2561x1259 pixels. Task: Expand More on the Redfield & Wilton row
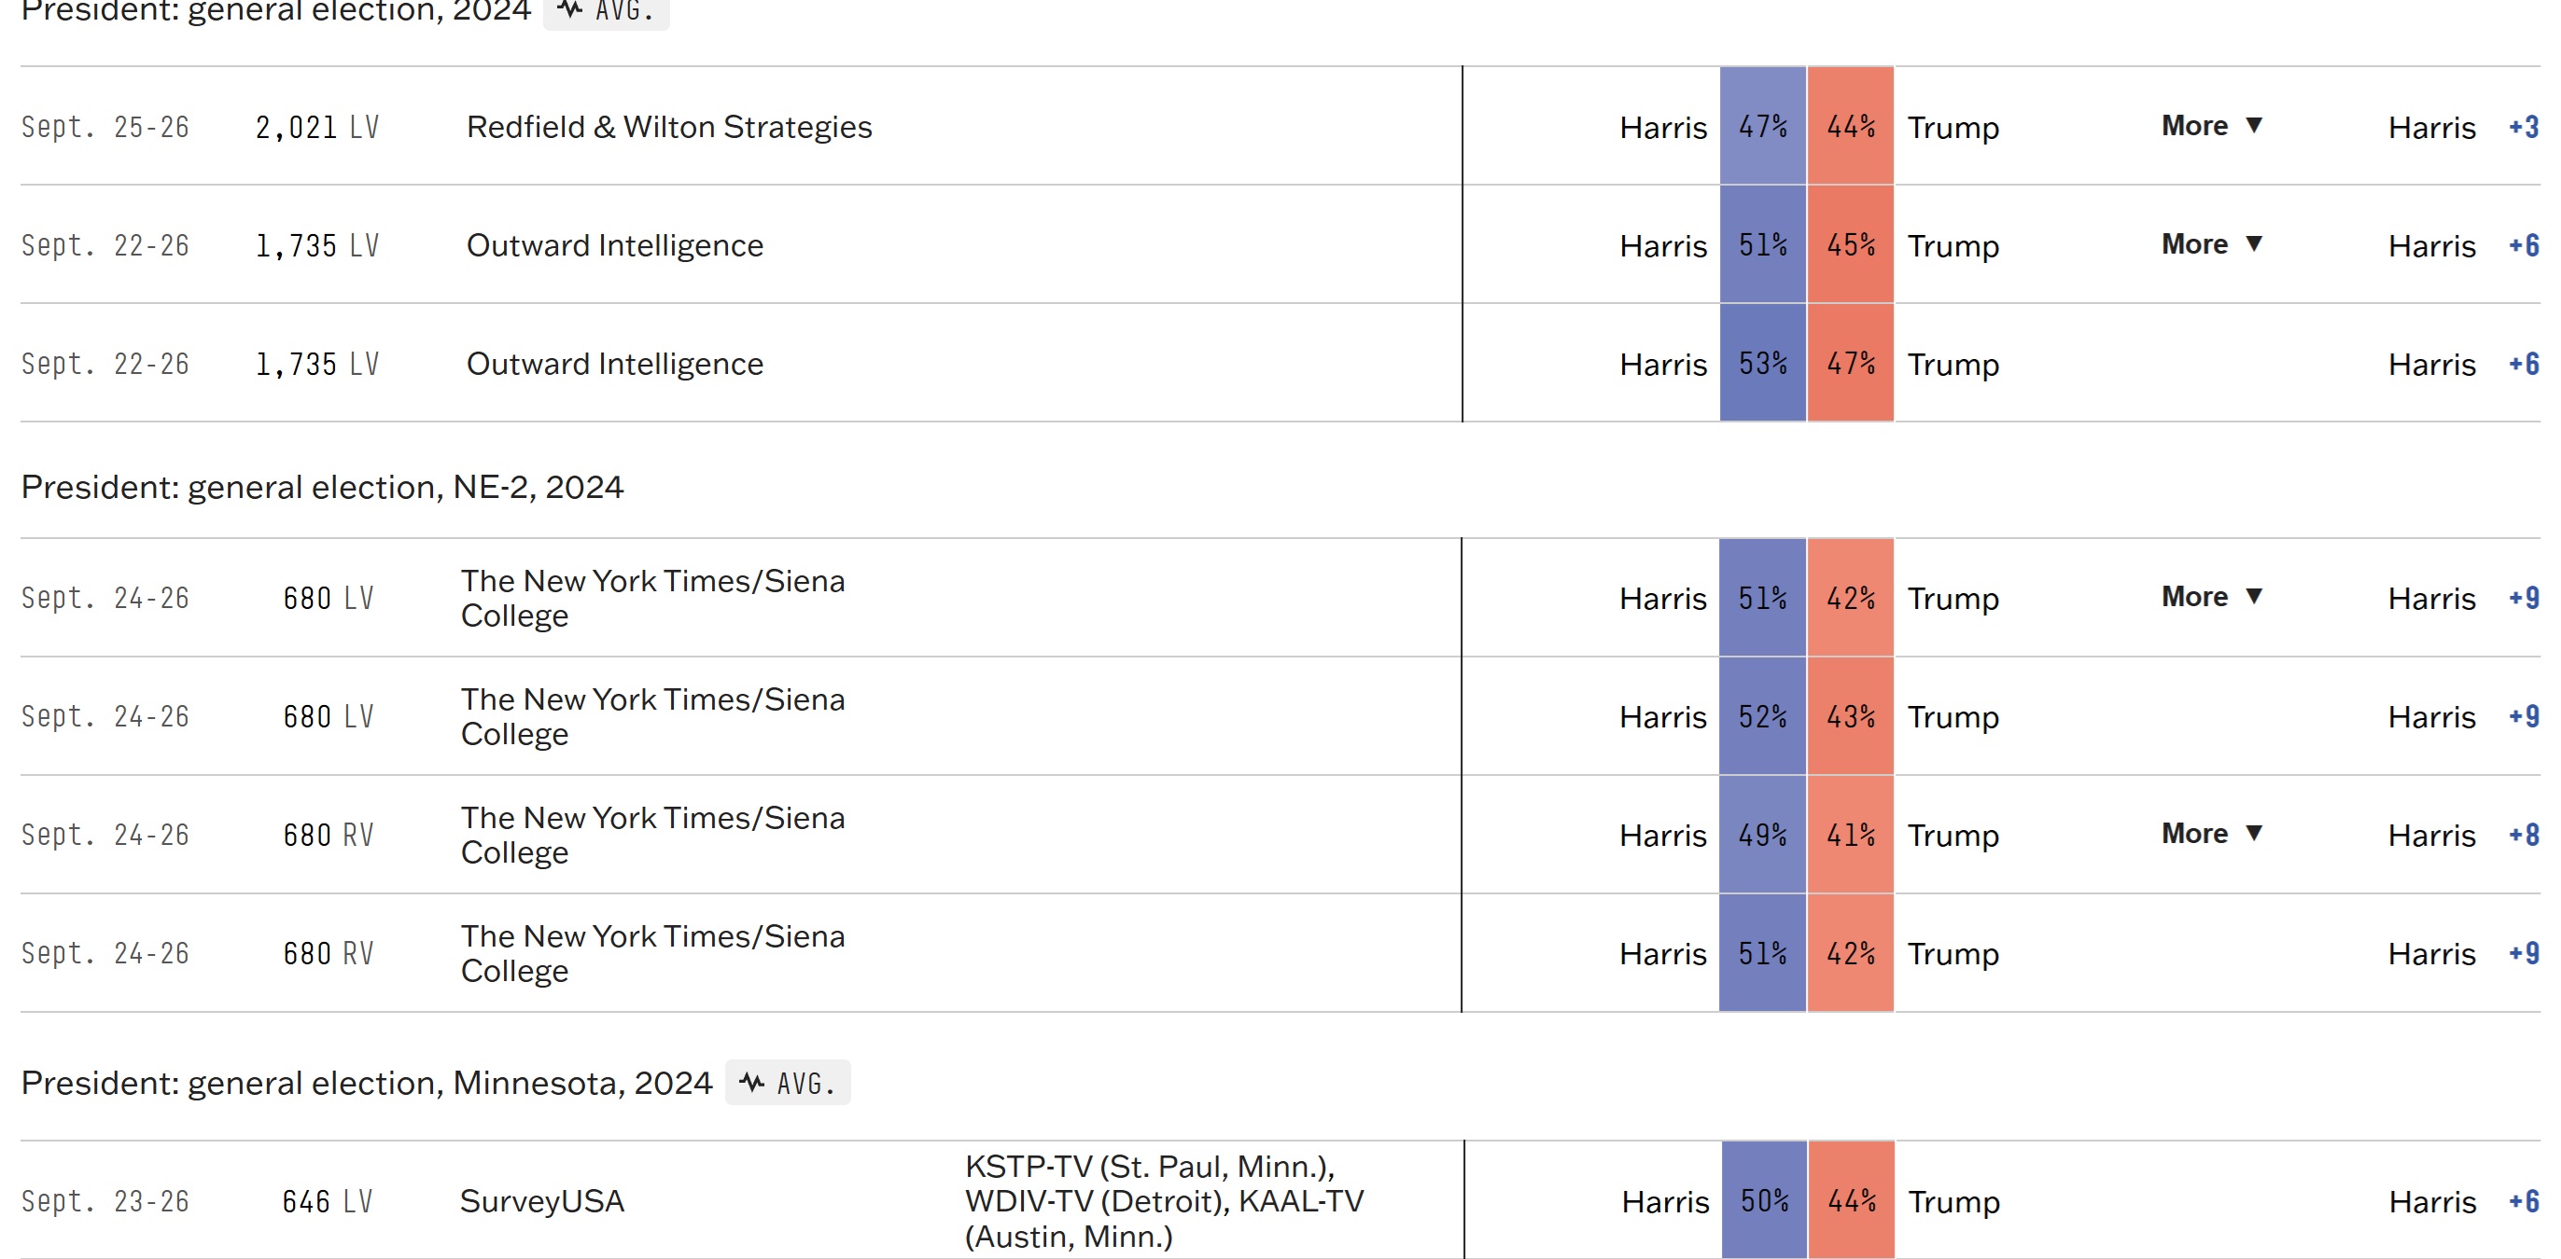[2212, 125]
